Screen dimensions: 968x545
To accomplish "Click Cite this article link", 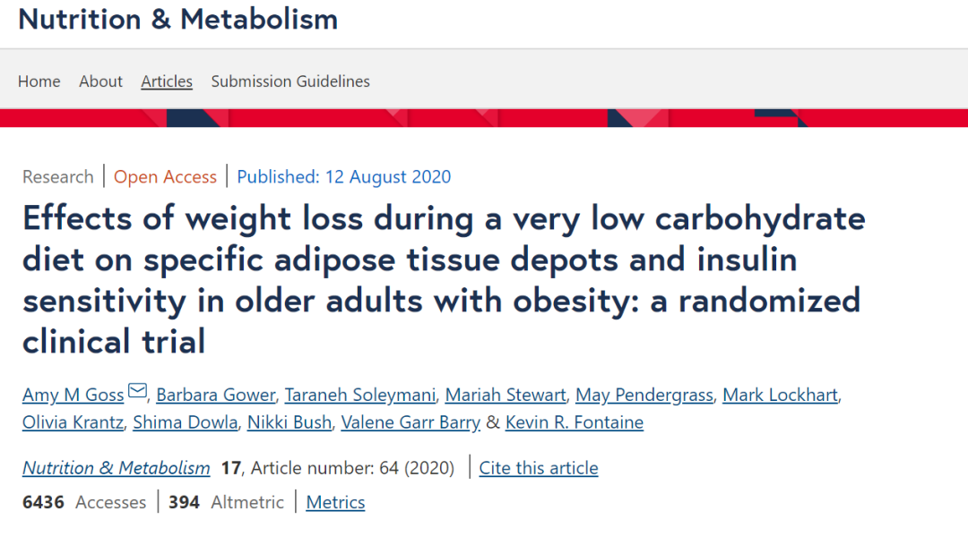I will (539, 468).
